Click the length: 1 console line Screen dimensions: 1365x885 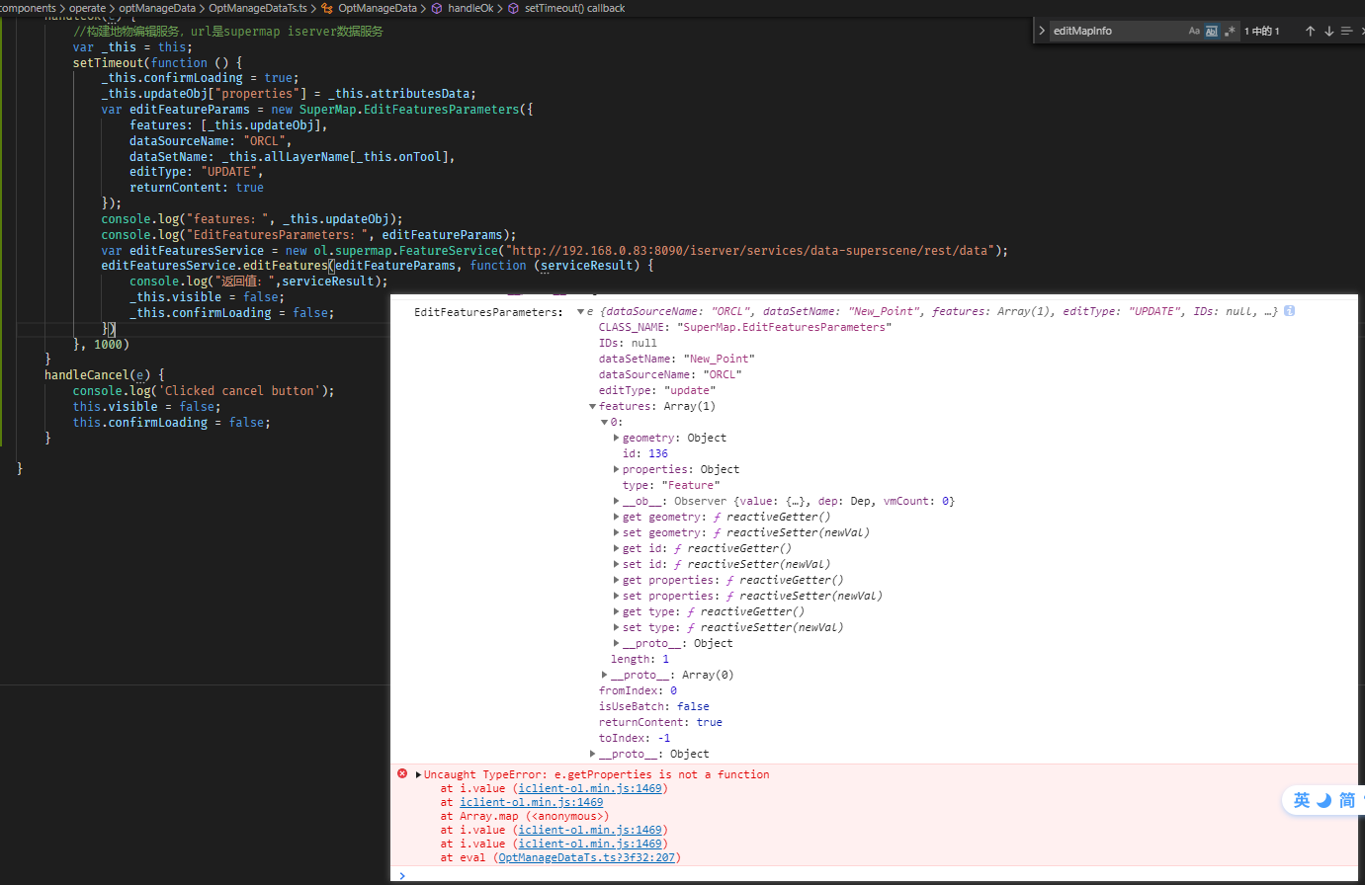coord(640,660)
